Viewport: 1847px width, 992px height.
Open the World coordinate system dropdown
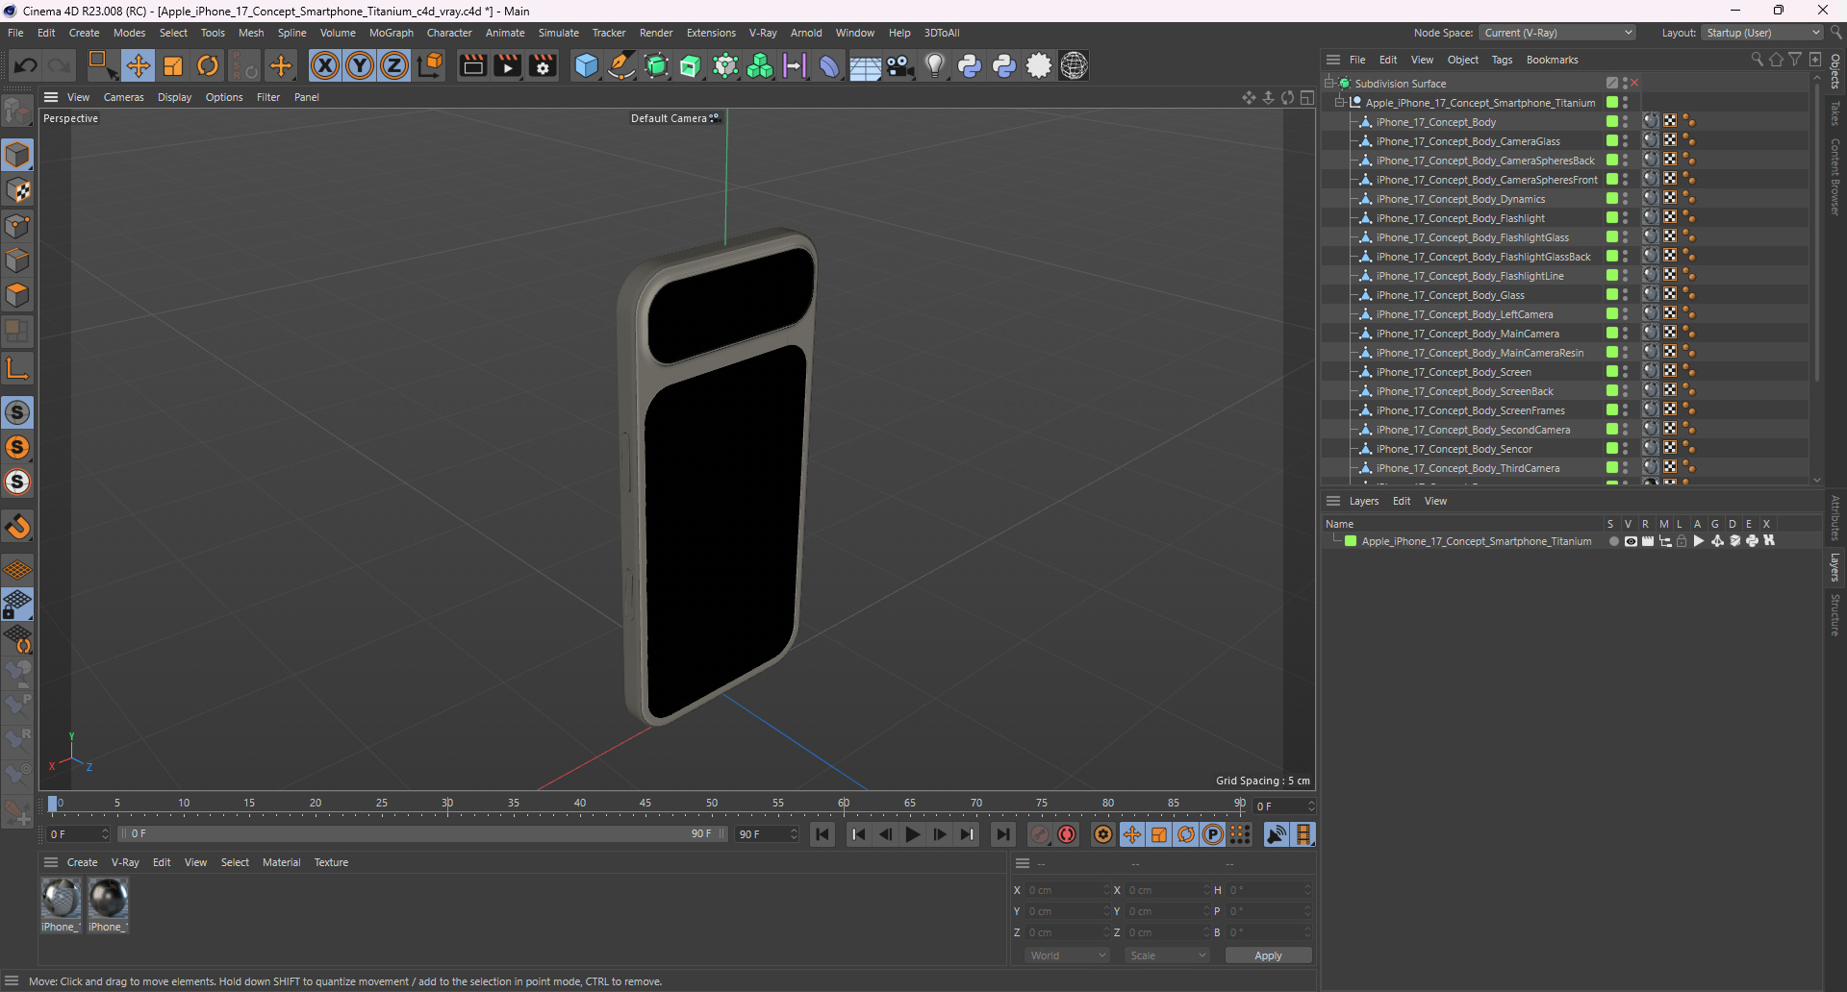1067,955
